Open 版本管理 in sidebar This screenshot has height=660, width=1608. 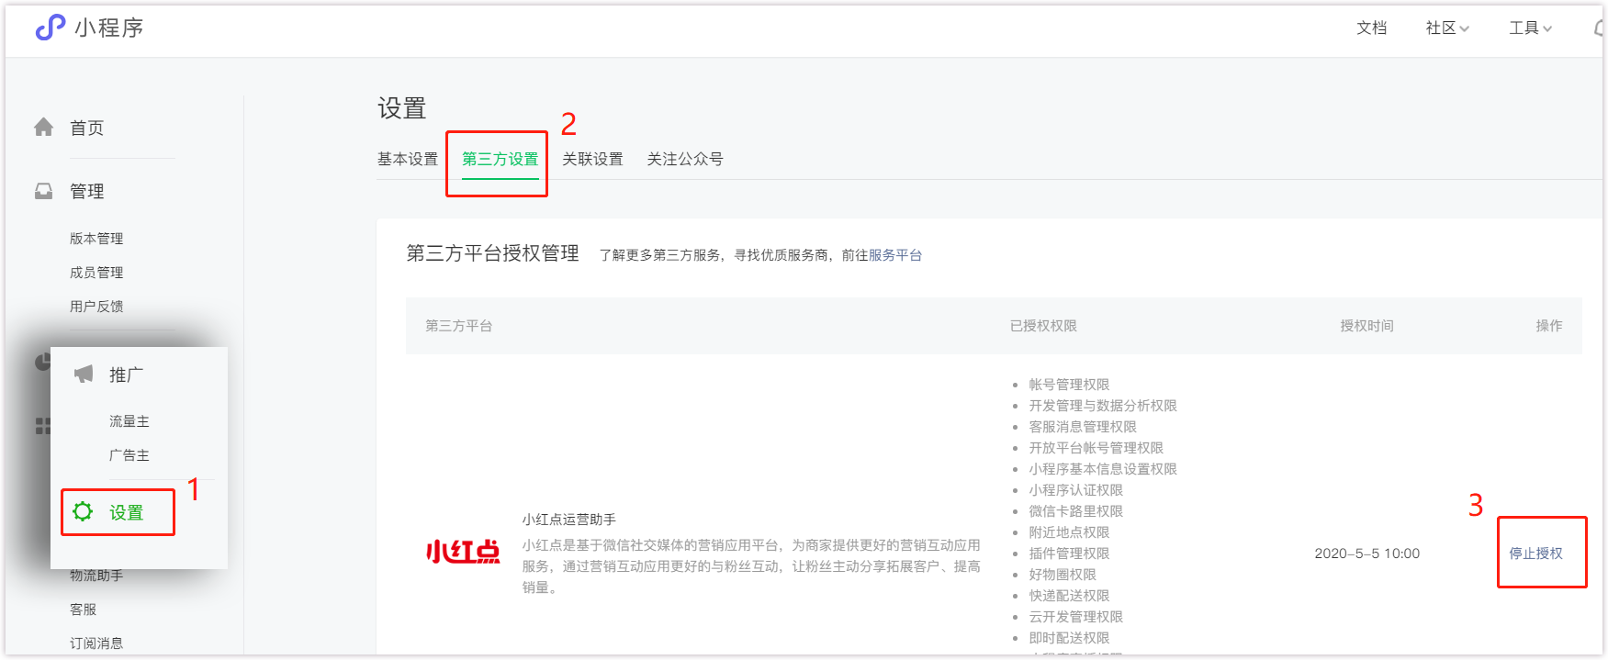(96, 239)
